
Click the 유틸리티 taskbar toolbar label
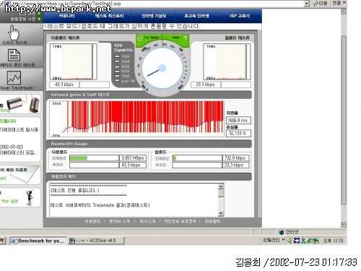pyautogui.click(x=271, y=240)
